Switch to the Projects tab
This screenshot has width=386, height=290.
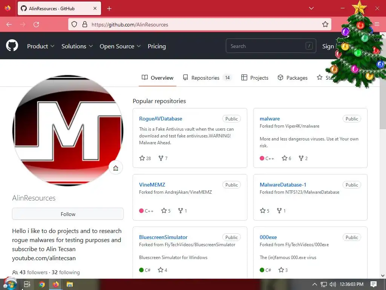point(255,78)
